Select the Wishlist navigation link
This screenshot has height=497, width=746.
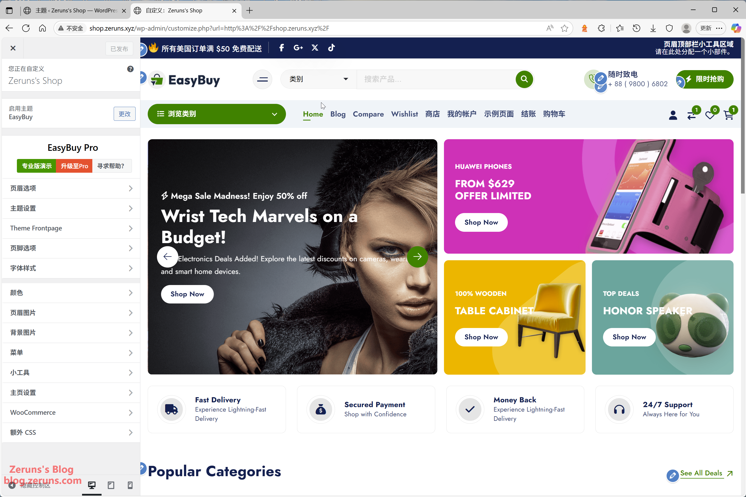pyautogui.click(x=404, y=114)
